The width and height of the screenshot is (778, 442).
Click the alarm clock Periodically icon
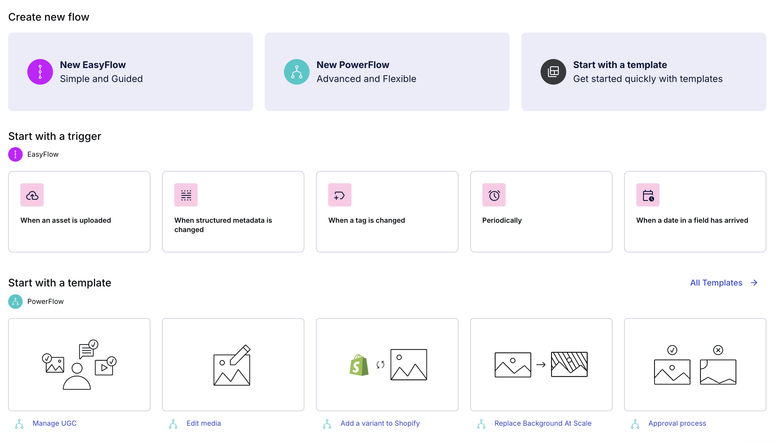(494, 195)
